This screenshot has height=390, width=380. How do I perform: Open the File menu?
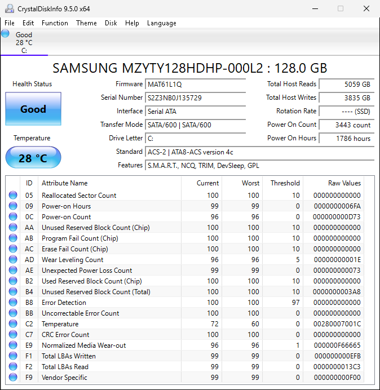10,23
